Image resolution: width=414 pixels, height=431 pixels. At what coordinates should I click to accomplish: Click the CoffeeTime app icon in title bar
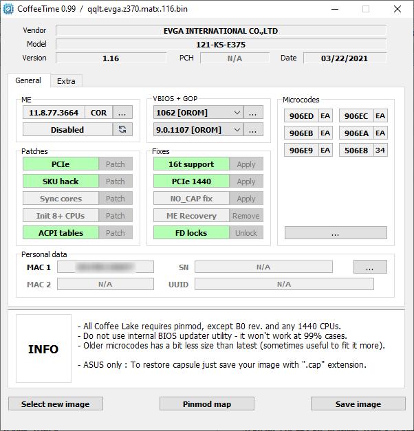pyautogui.click(x=8, y=9)
